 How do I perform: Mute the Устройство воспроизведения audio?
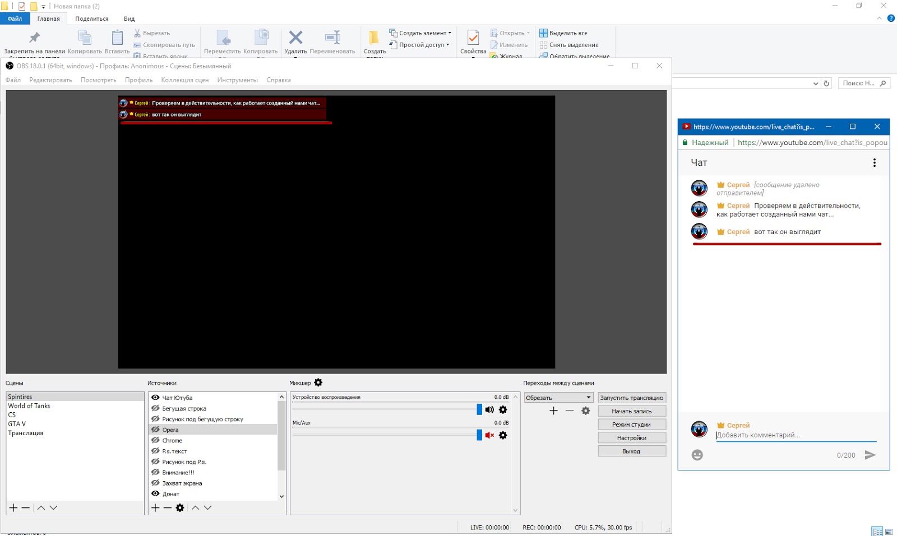489,410
